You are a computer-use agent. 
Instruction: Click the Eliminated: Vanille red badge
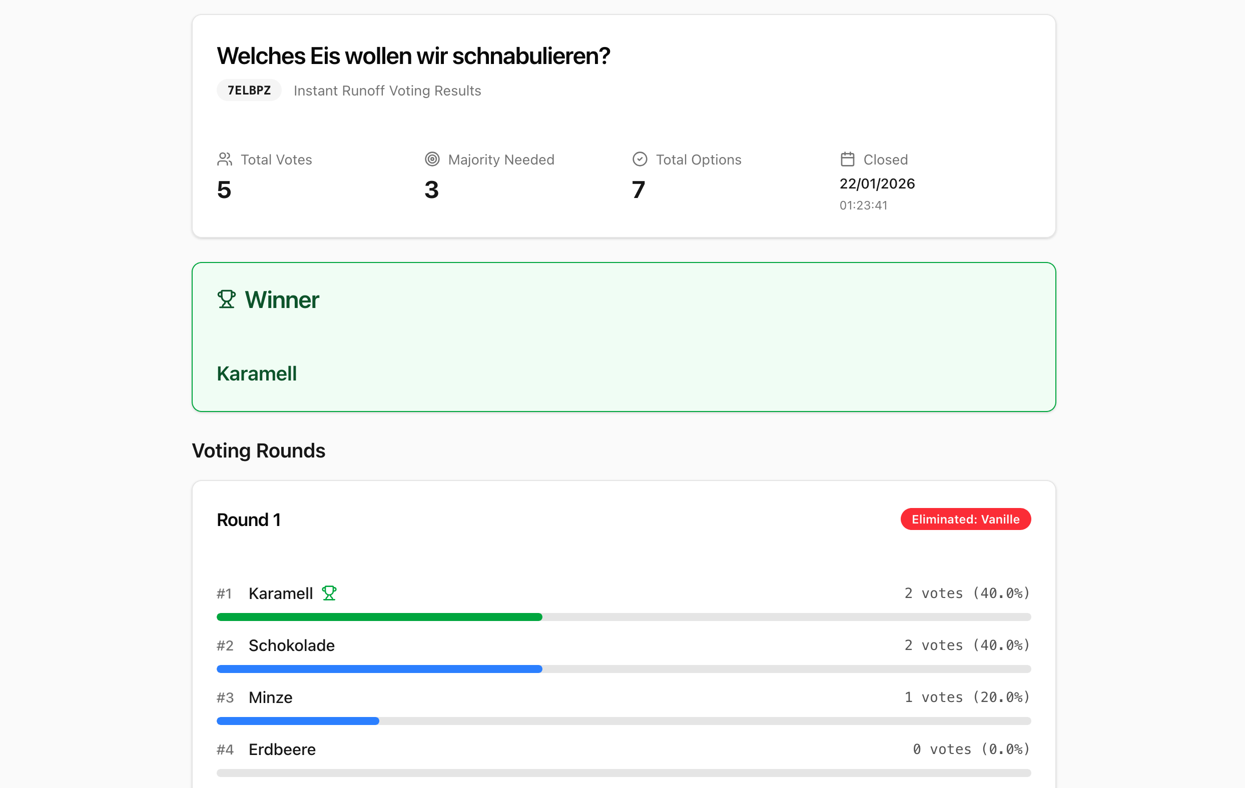[965, 519]
